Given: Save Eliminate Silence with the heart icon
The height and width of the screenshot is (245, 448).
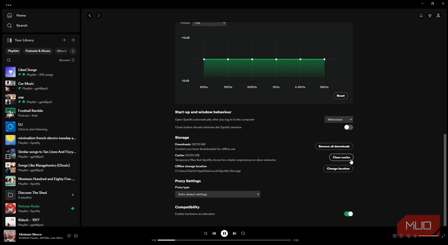Looking at the screenshot, I should pyautogui.click(x=69, y=236).
